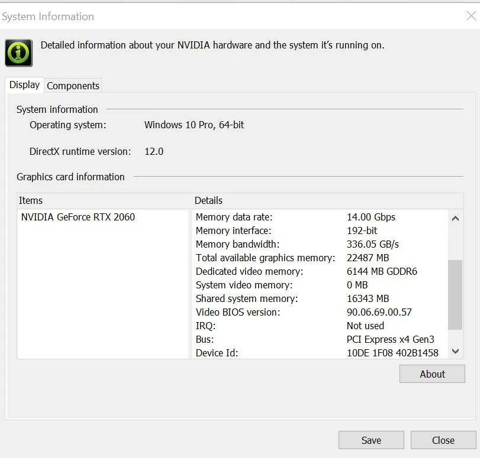The image size is (480, 458).
Task: Click the System information section heading
Action: (x=57, y=109)
